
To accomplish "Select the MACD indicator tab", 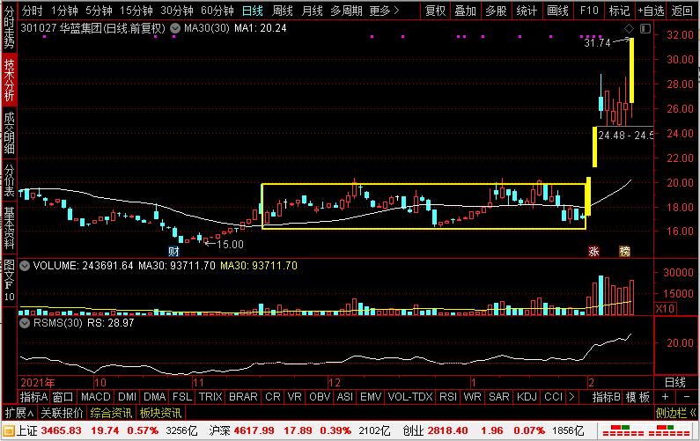I will 96,397.
